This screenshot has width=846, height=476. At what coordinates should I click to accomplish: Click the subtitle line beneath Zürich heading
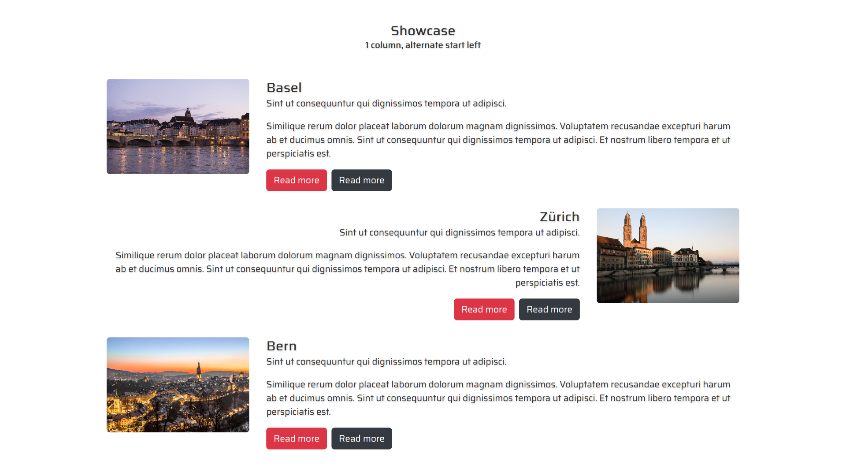459,233
